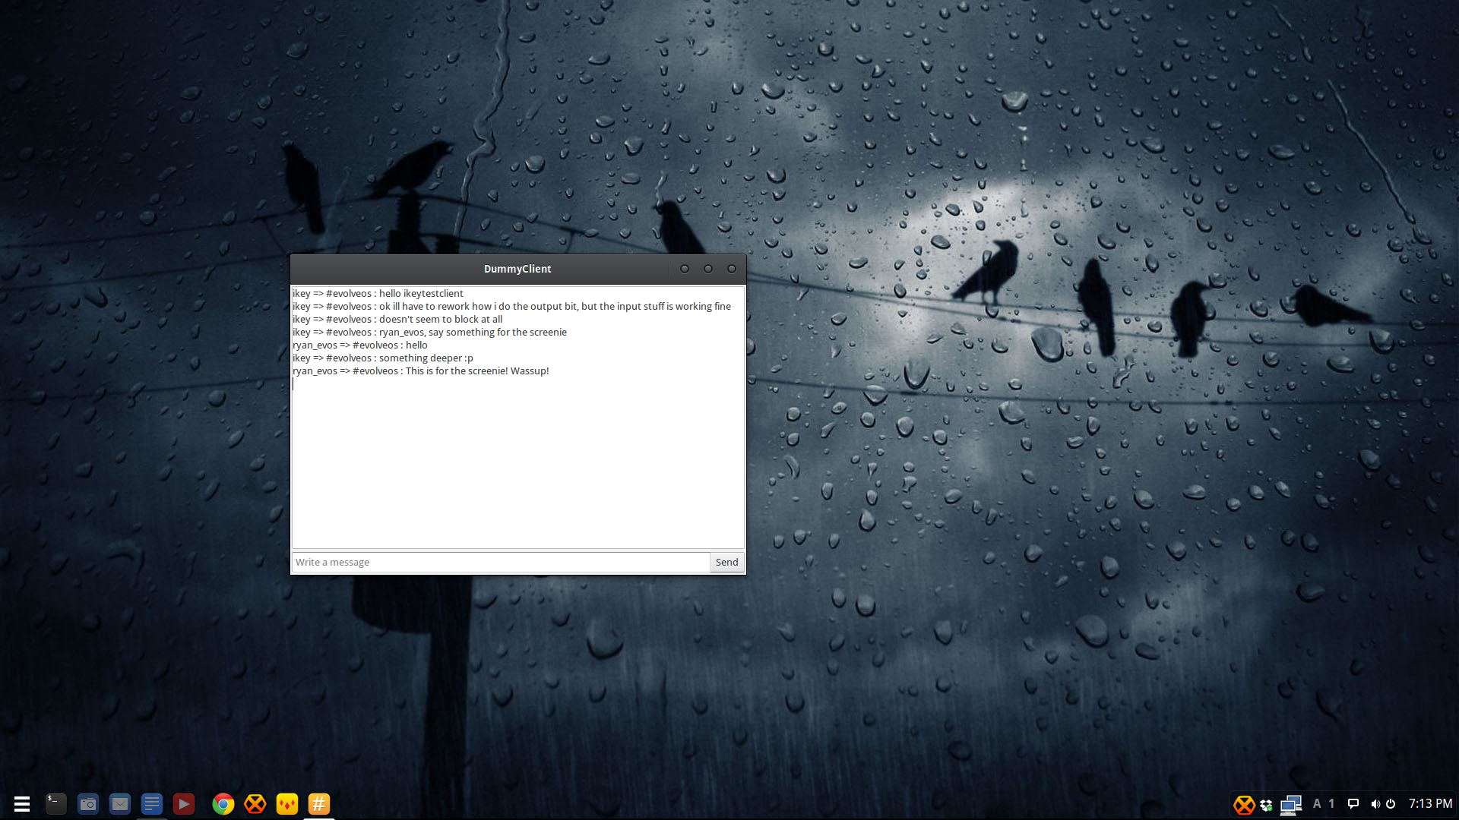The width and height of the screenshot is (1459, 820).
Task: Minimize the DummyClient window
Action: coord(685,269)
